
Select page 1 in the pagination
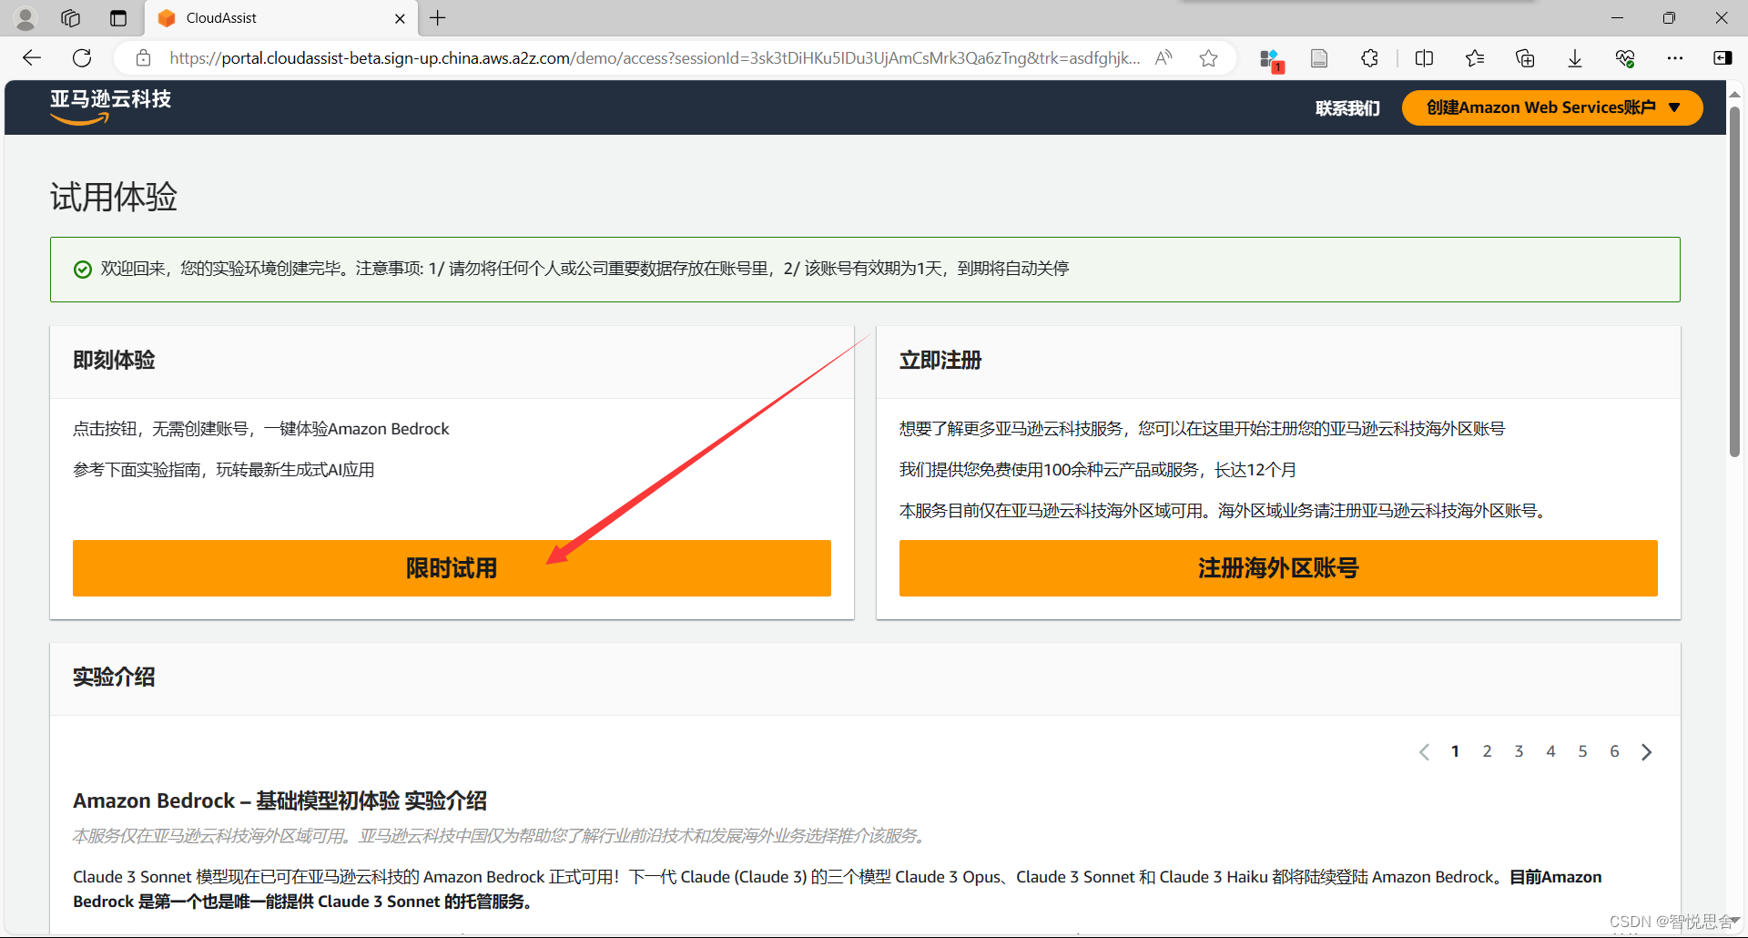pos(1455,751)
